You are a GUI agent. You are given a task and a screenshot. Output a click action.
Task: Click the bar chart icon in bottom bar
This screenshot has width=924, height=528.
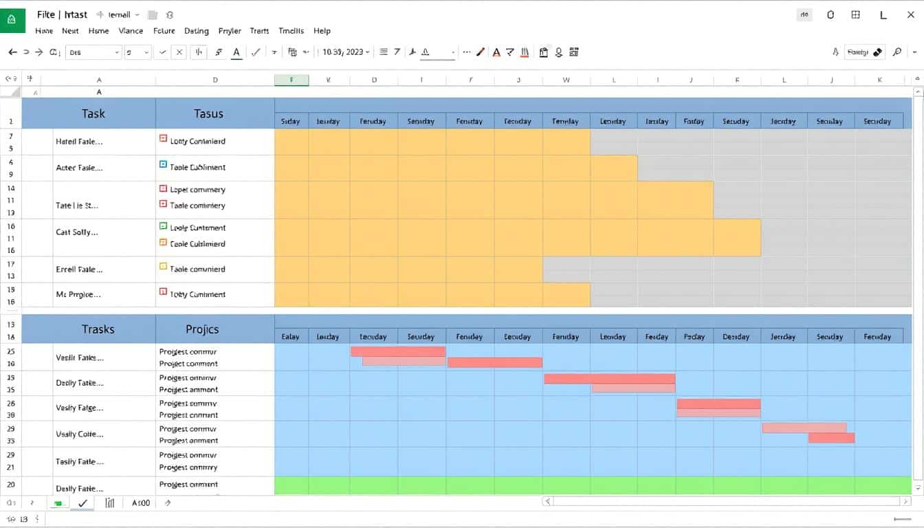(x=110, y=503)
